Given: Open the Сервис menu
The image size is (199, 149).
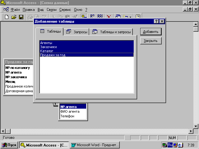Looking at the screenshot, I should coord(65,10).
